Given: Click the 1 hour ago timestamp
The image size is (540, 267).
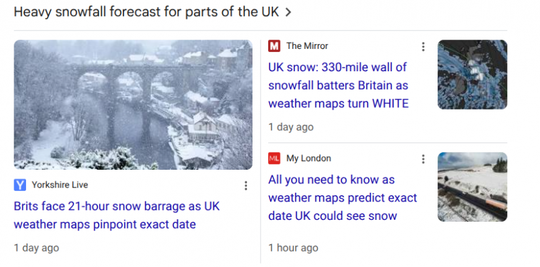Looking at the screenshot, I should point(293,248).
